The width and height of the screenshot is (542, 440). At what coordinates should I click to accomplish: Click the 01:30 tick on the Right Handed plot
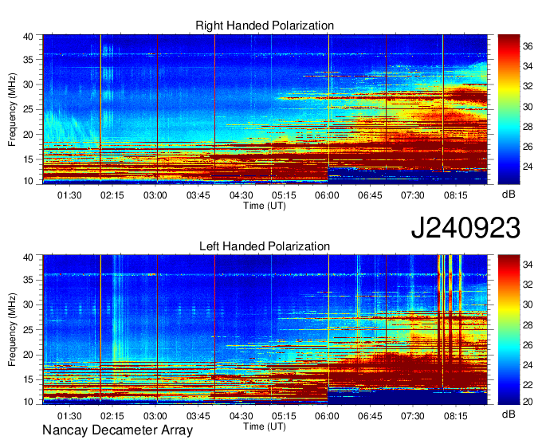coord(69,195)
